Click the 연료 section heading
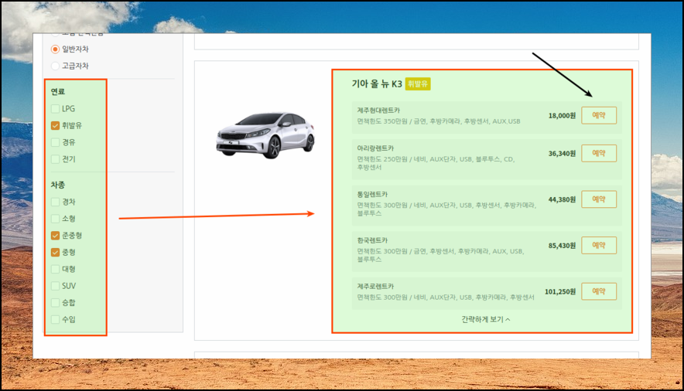The width and height of the screenshot is (684, 391). [x=57, y=92]
